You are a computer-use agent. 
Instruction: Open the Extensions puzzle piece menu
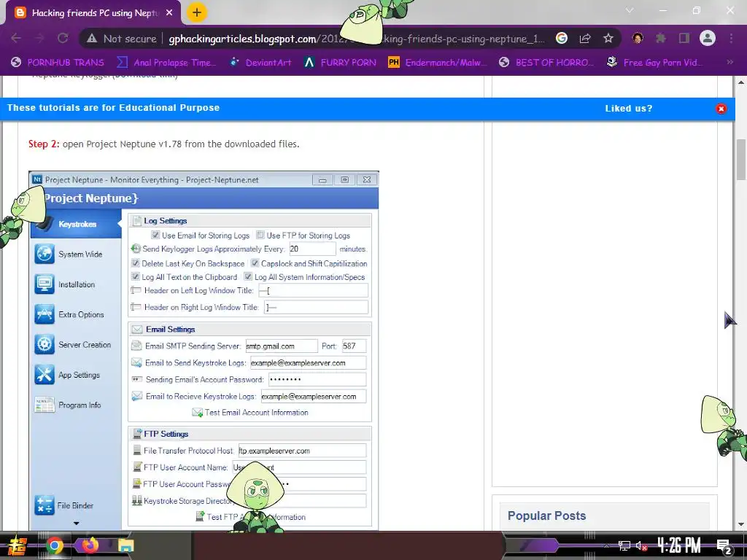pyautogui.click(x=661, y=38)
